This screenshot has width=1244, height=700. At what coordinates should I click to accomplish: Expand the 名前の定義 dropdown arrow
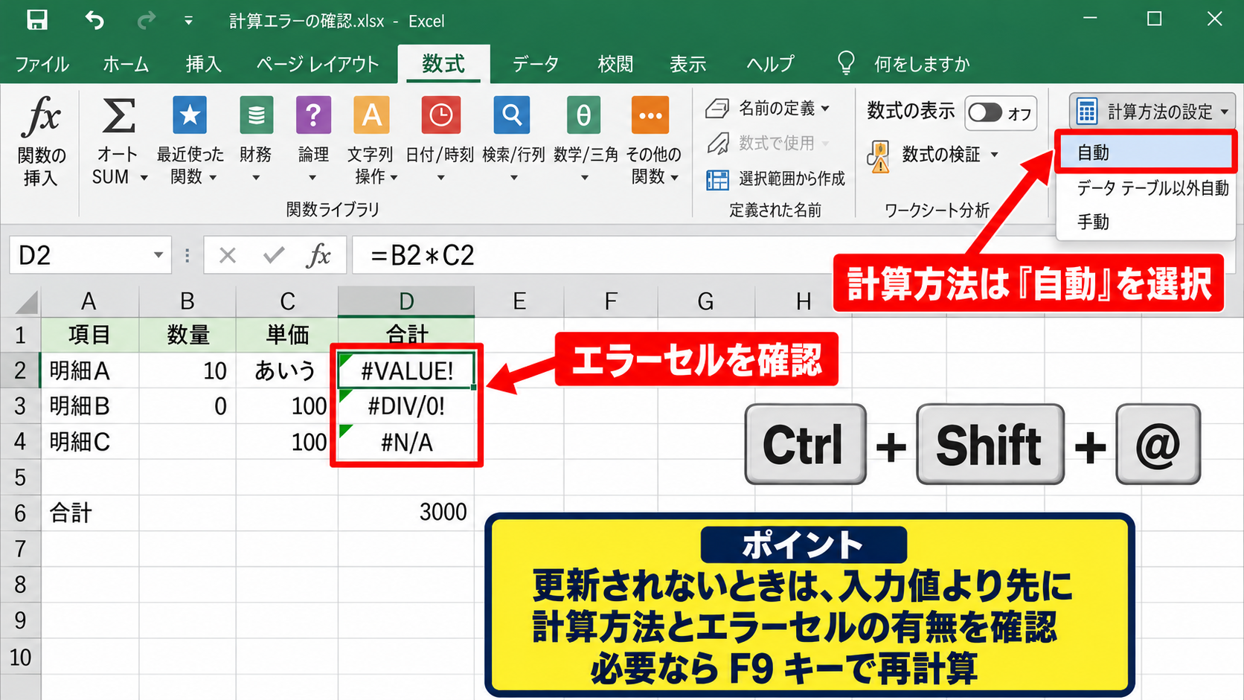[x=825, y=109]
